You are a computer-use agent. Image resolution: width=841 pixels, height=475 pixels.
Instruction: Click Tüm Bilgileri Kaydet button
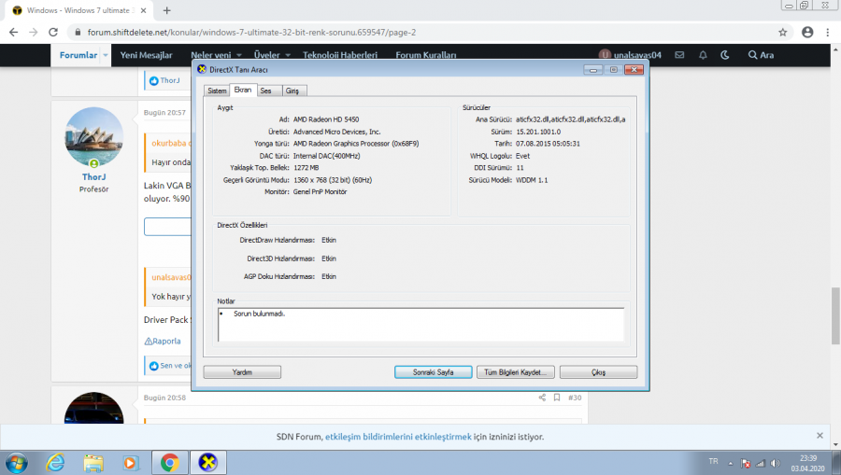tap(515, 372)
